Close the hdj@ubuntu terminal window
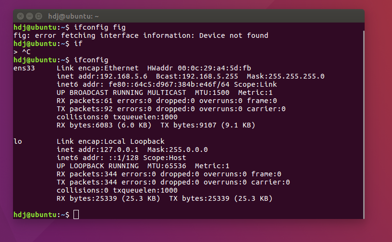Screen dimensions: 392x242 click(21, 16)
